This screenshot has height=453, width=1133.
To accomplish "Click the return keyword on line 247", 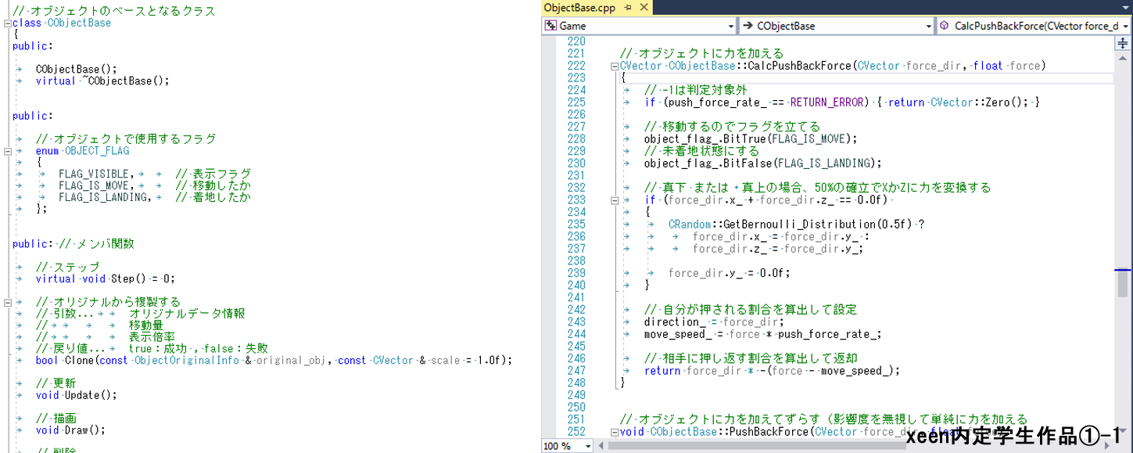I will click(x=662, y=371).
